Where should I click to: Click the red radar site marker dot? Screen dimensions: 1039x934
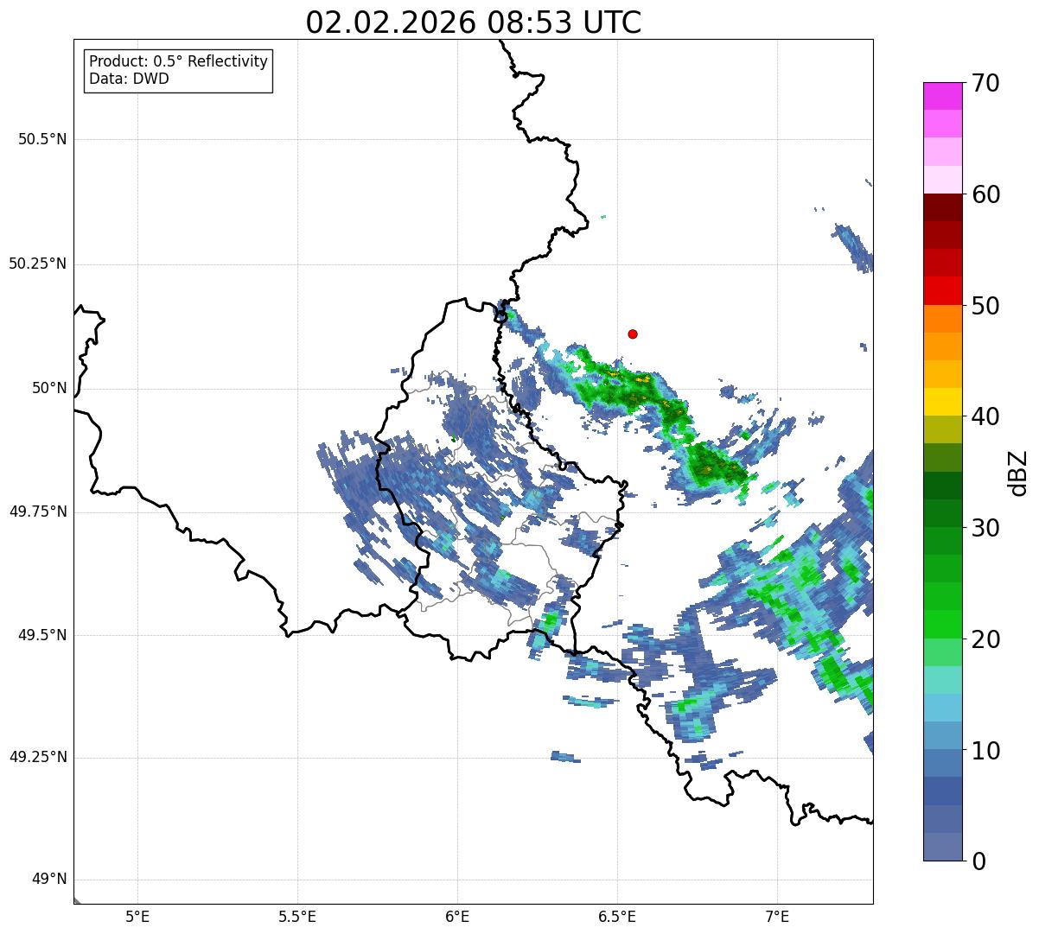pyautogui.click(x=633, y=334)
